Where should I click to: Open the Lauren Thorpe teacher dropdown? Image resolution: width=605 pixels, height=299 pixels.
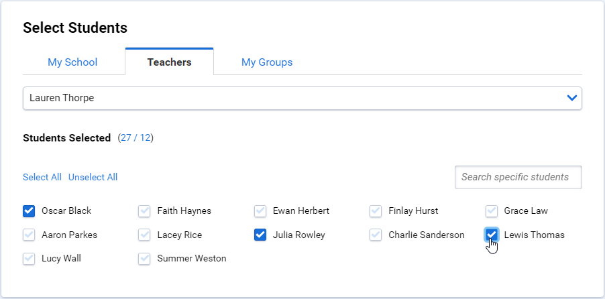(302, 98)
